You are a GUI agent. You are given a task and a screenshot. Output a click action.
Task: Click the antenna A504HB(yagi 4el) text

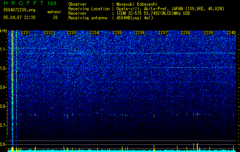pyautogui.click(x=135, y=18)
